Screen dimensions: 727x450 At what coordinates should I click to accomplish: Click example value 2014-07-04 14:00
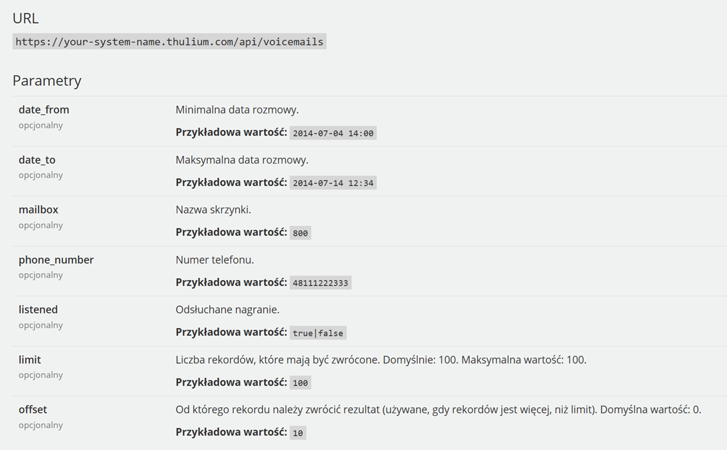click(333, 133)
